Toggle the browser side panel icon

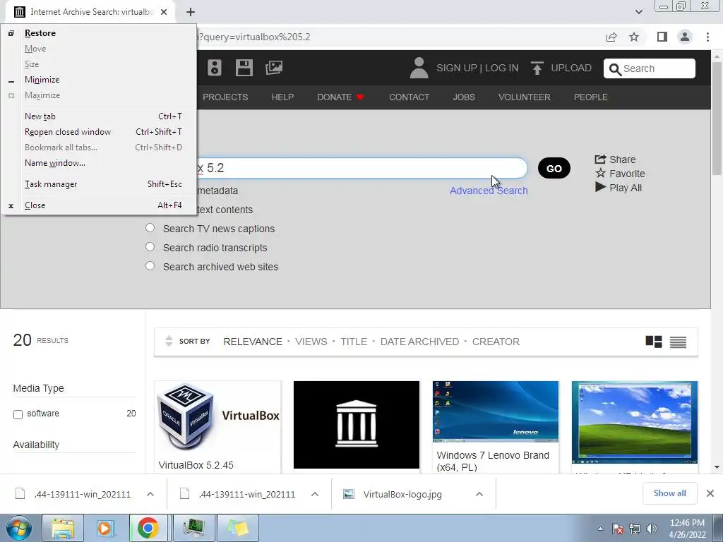click(x=662, y=37)
